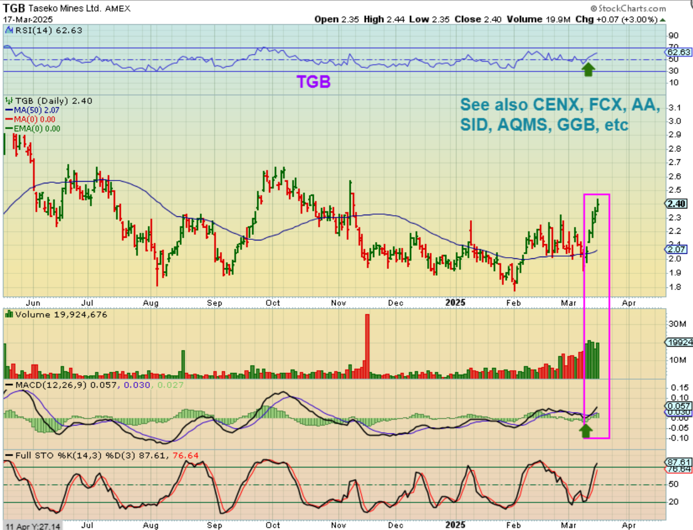The image size is (693, 530).
Task: Click the company name Taseko Mines Ltd.
Action: [x=64, y=9]
